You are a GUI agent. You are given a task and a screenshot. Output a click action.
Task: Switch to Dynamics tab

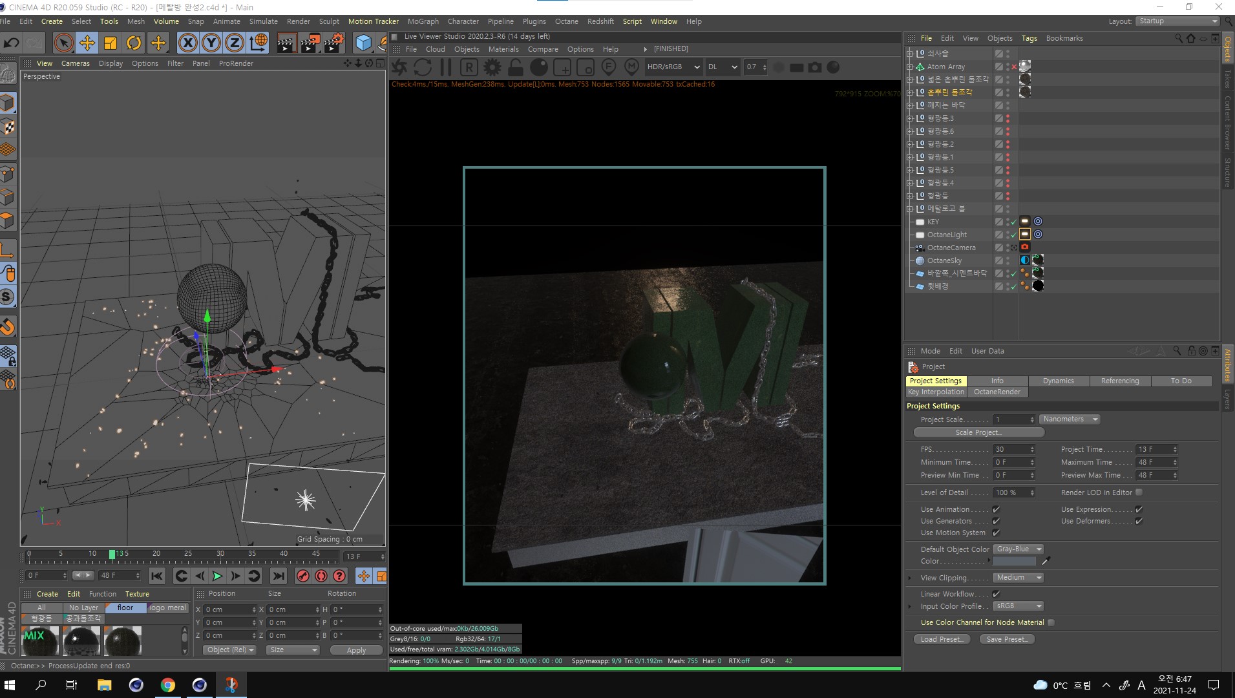[x=1058, y=381]
